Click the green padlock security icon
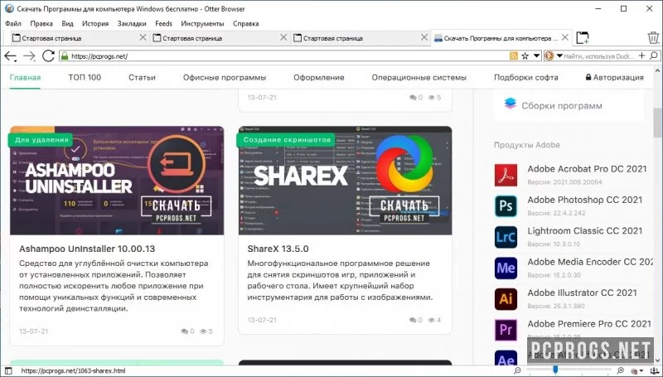Screen dimensions: 663x377 click(64, 56)
